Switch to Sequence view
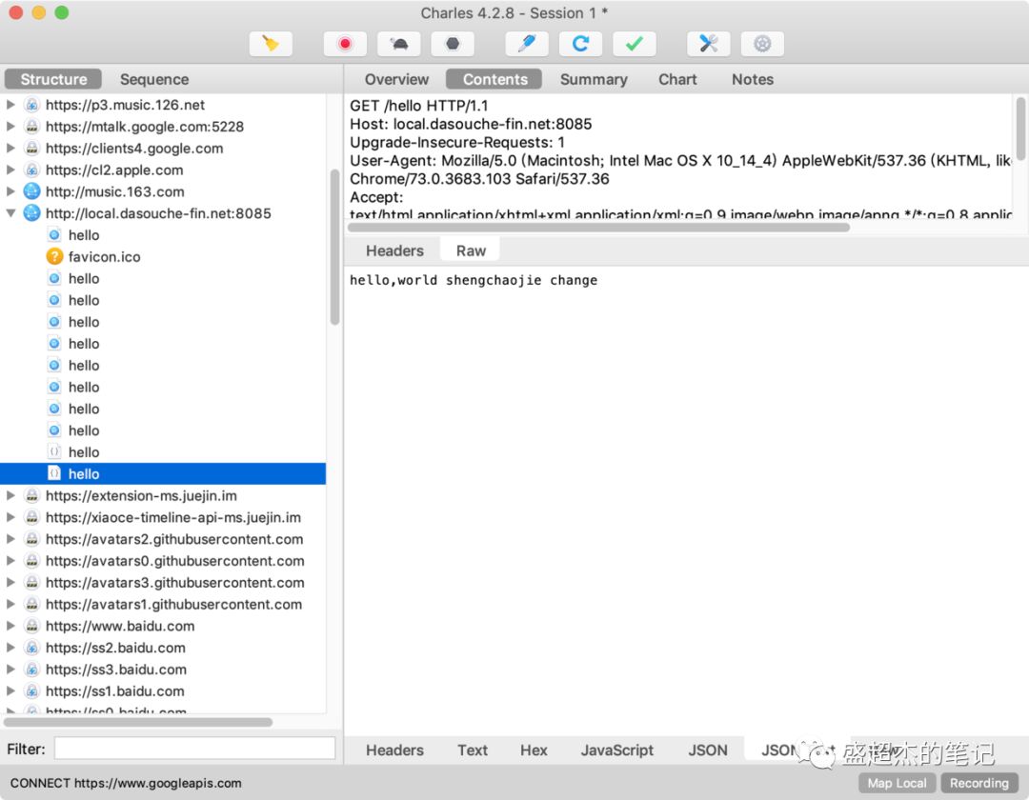This screenshot has height=800, width=1029. pyautogui.click(x=154, y=79)
